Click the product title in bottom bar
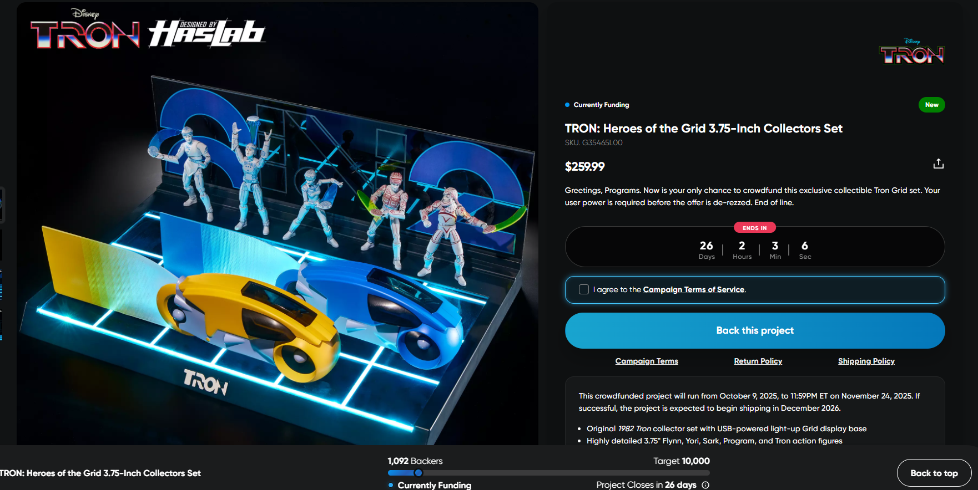Image resolution: width=978 pixels, height=490 pixels. (100, 473)
